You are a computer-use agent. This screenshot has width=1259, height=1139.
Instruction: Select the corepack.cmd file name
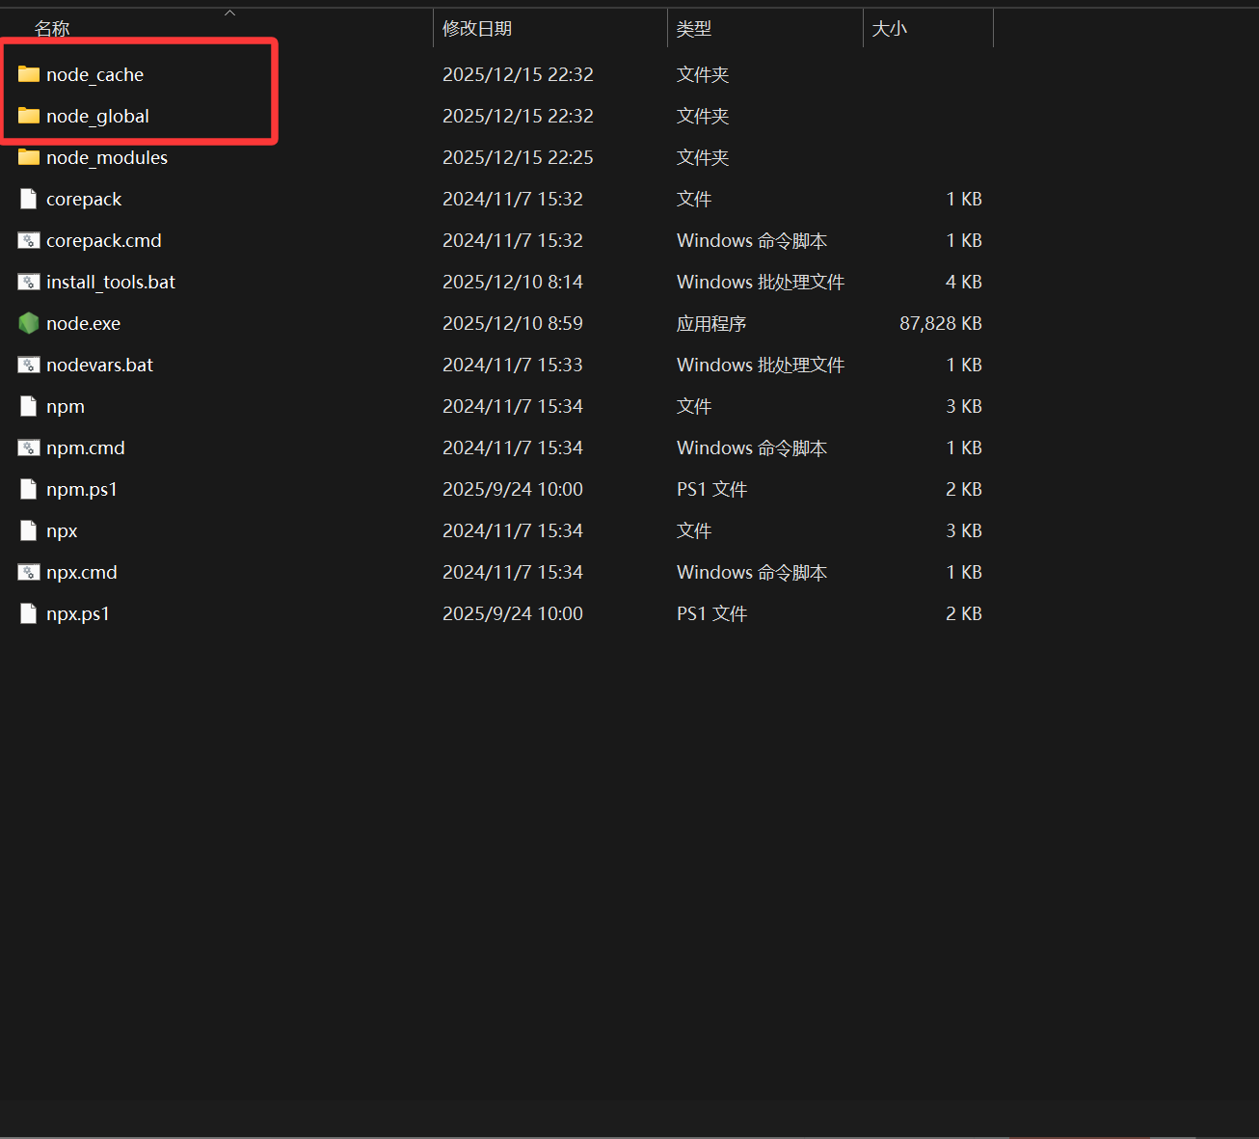point(104,240)
